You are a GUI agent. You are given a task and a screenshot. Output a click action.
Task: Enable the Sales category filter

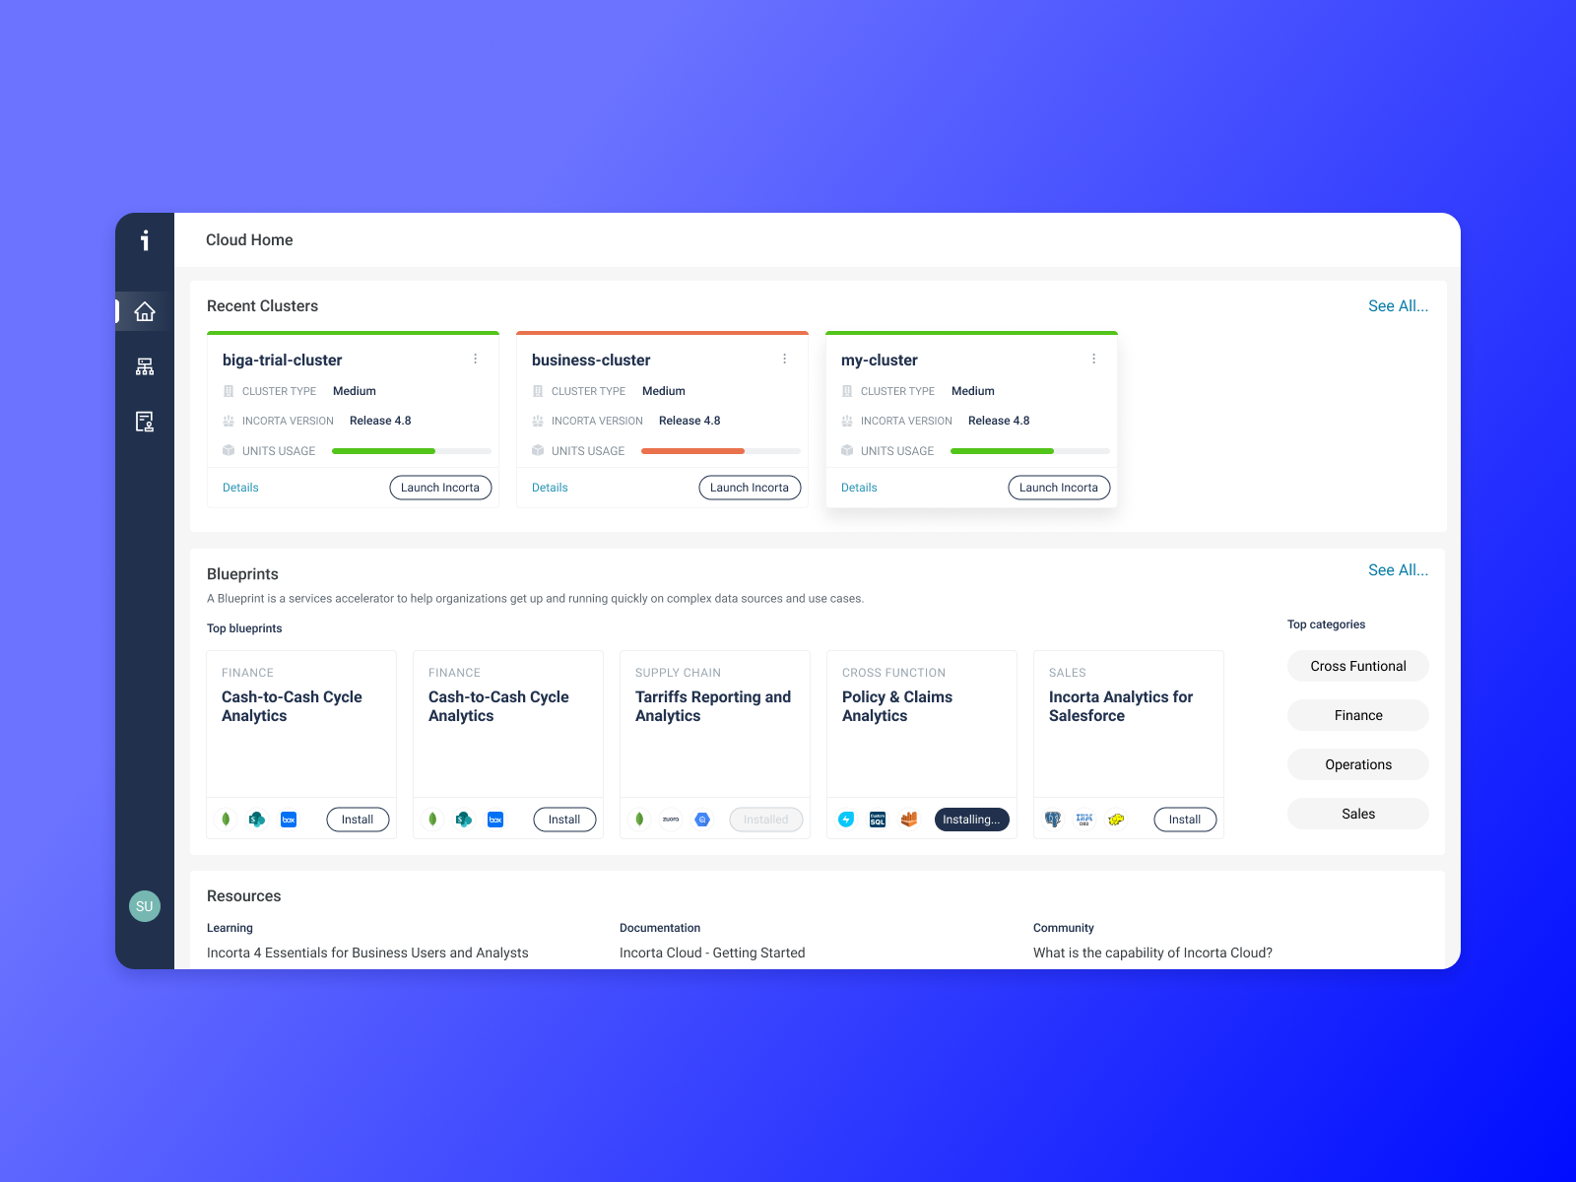[1357, 813]
